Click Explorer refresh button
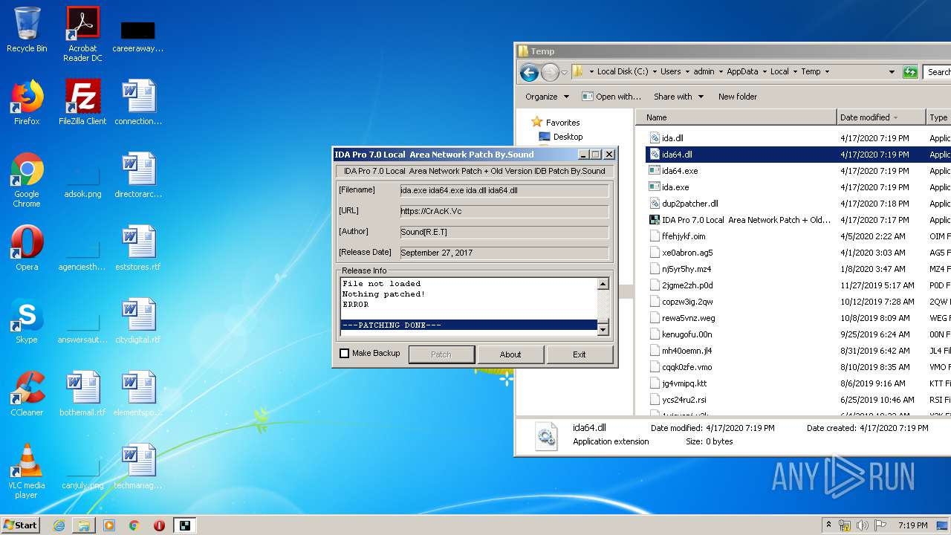 910,72
